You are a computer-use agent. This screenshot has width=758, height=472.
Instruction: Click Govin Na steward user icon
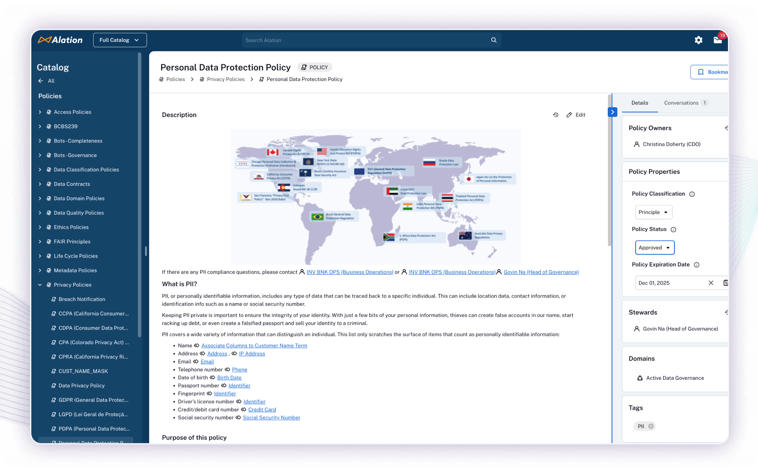[x=636, y=329]
